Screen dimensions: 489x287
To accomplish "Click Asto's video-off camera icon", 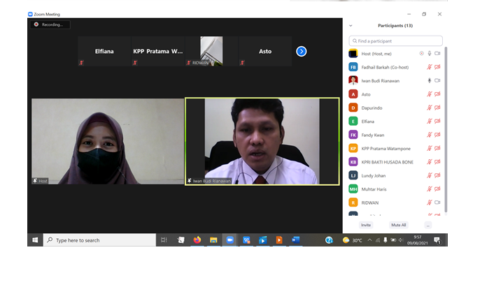I will click(x=437, y=94).
